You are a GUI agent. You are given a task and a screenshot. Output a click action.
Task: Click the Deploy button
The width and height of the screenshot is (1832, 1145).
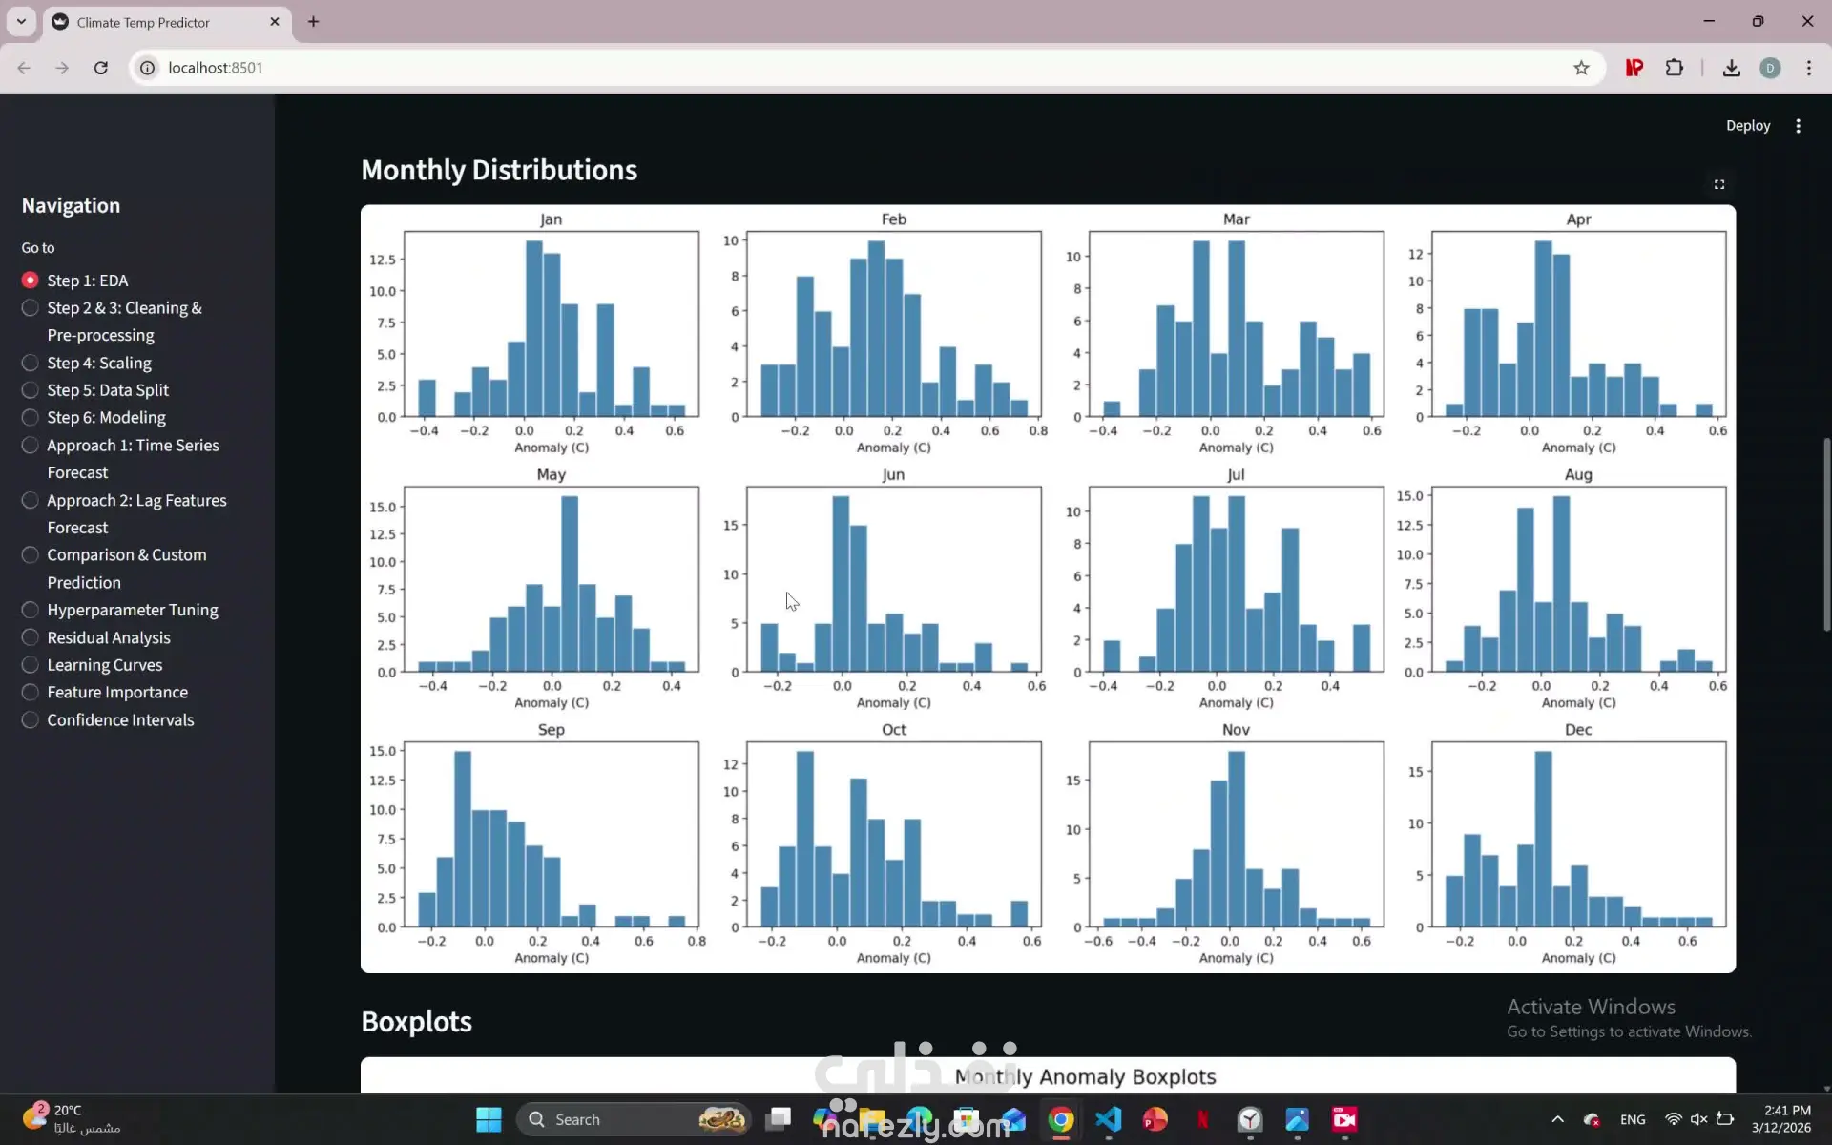point(1747,126)
